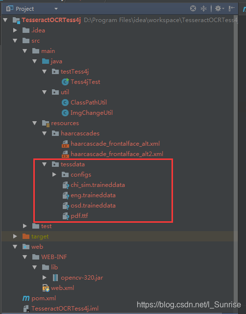Select the web.xml file name
Screen dimensions: 246x314
(x=62, y=288)
